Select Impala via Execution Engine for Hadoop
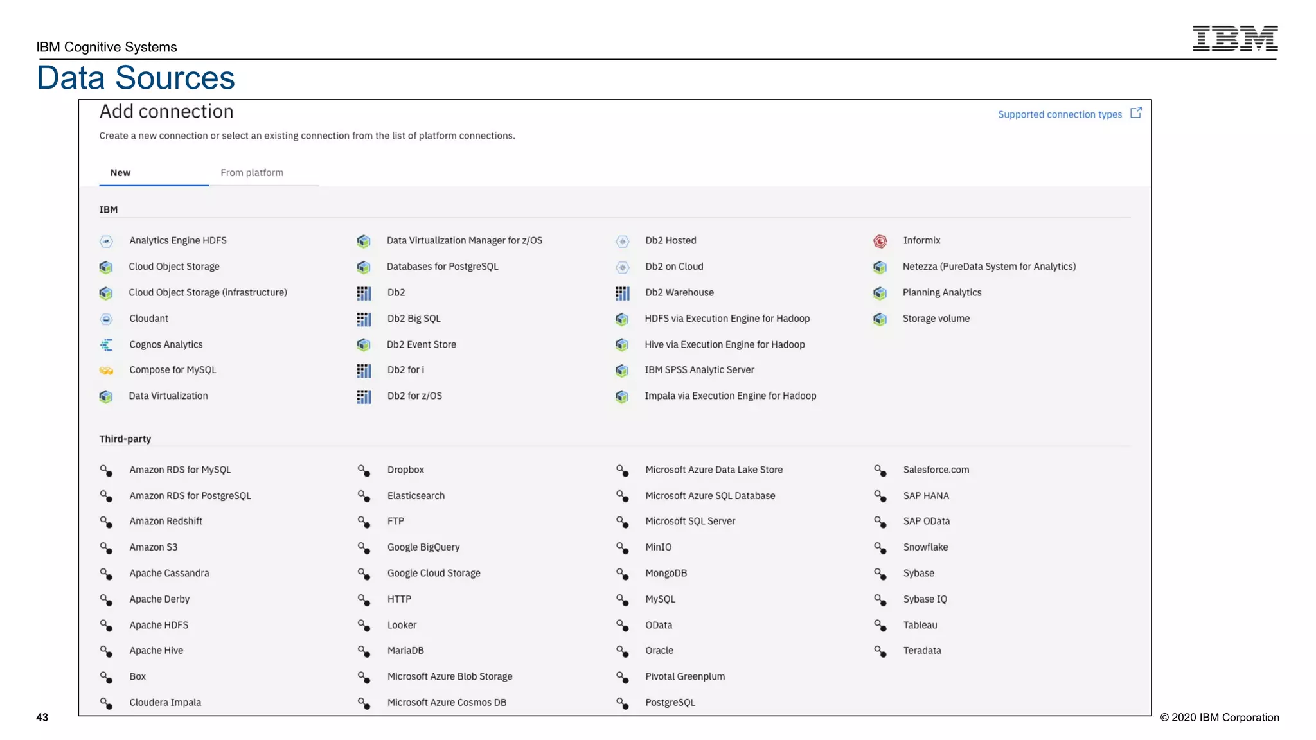 [730, 396]
